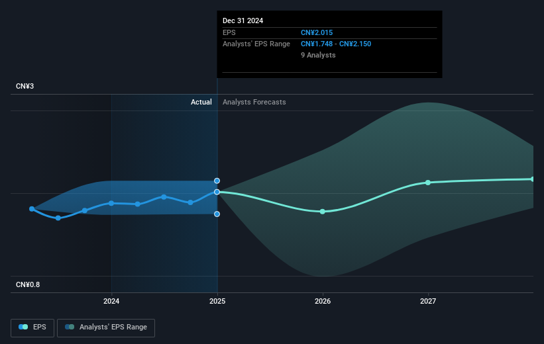Click the last EPS dip point before 2025

click(x=190, y=202)
